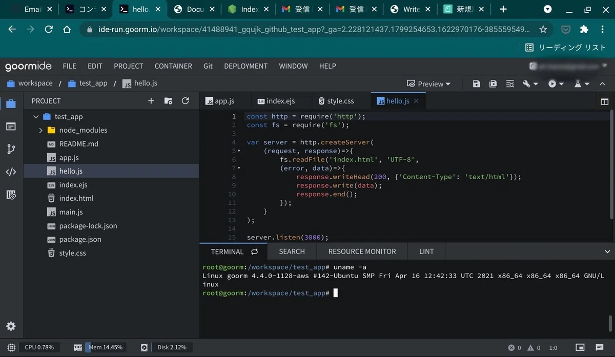The image size is (615, 357).
Task: Select index.html in the file tree
Action: point(76,198)
